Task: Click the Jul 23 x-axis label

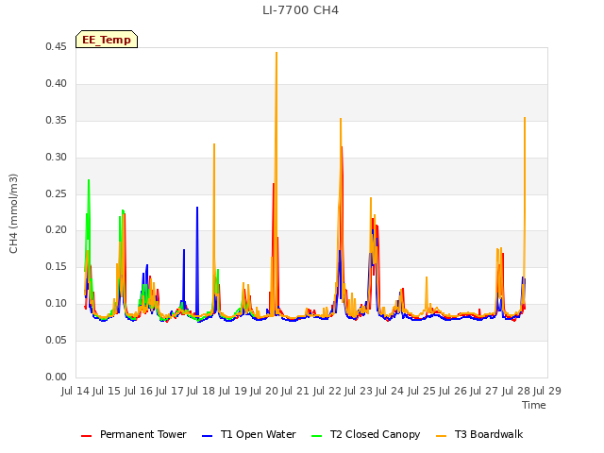Action: tap(359, 391)
